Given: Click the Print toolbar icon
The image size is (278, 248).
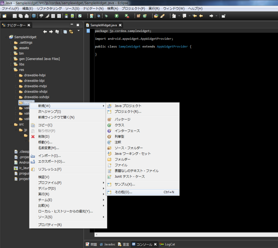Looking at the screenshot, I should [27, 16].
